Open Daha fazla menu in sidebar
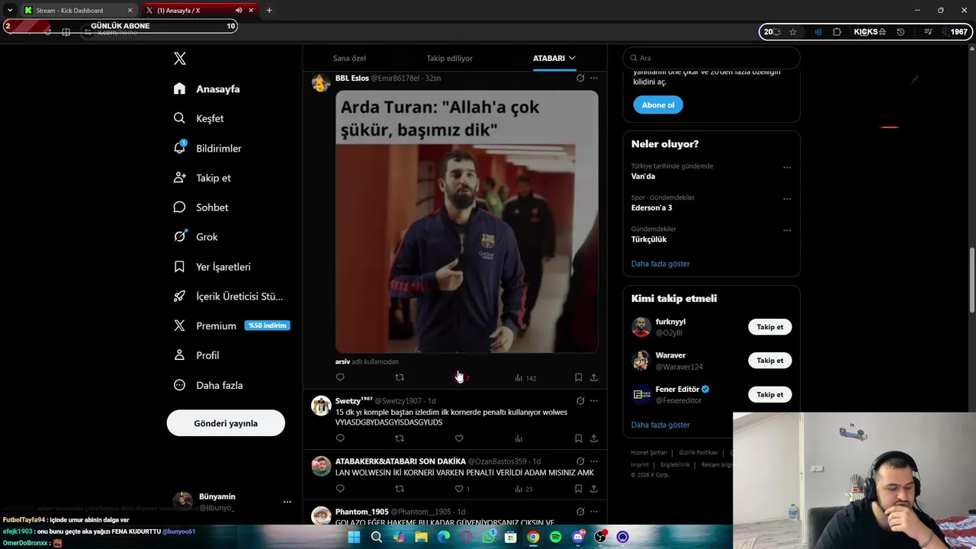Screen dimensions: 976x549 coord(208,385)
